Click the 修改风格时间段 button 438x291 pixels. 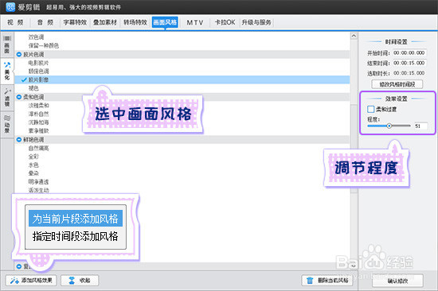pos(397,84)
